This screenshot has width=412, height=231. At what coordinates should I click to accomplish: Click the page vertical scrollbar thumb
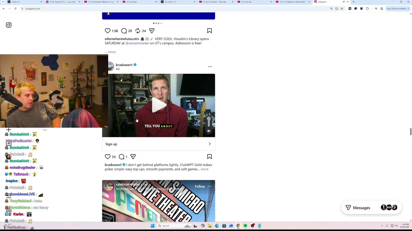click(410, 132)
